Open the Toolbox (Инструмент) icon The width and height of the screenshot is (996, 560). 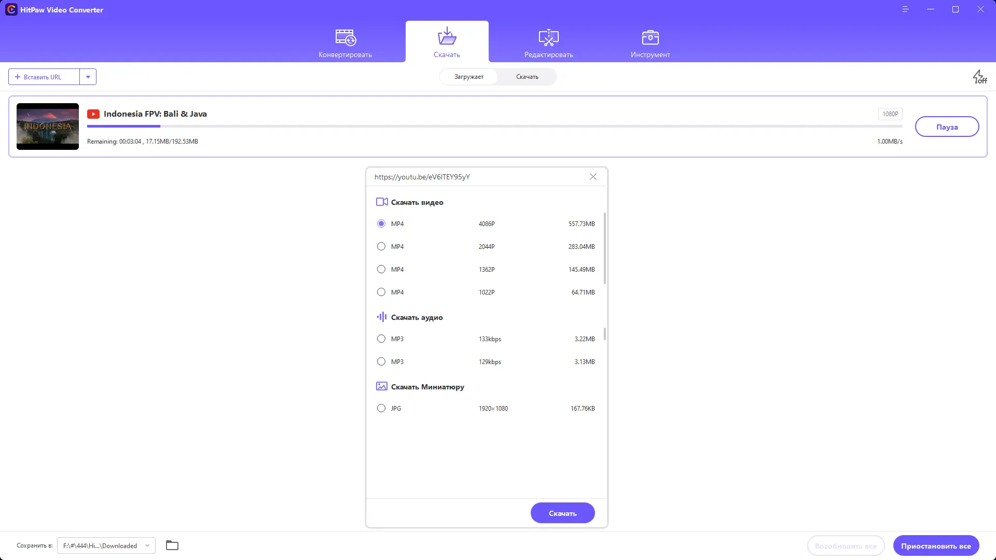[x=650, y=37]
